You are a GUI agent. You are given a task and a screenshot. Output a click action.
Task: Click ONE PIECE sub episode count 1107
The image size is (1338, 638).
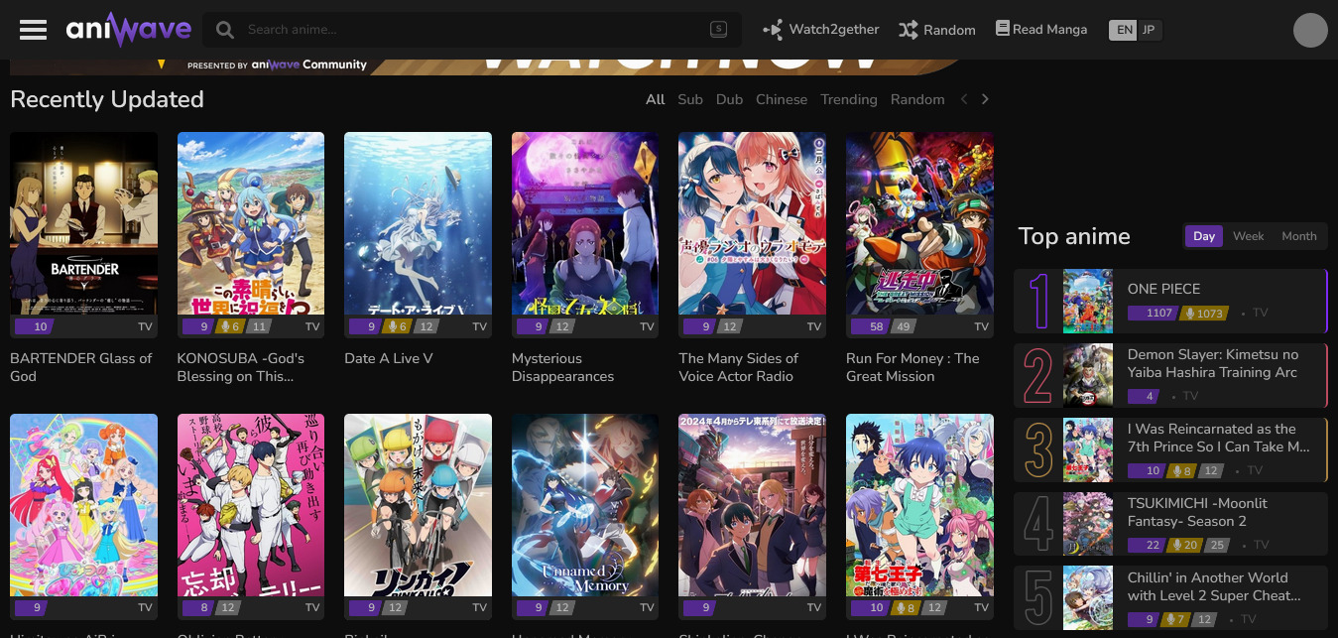1154,313
